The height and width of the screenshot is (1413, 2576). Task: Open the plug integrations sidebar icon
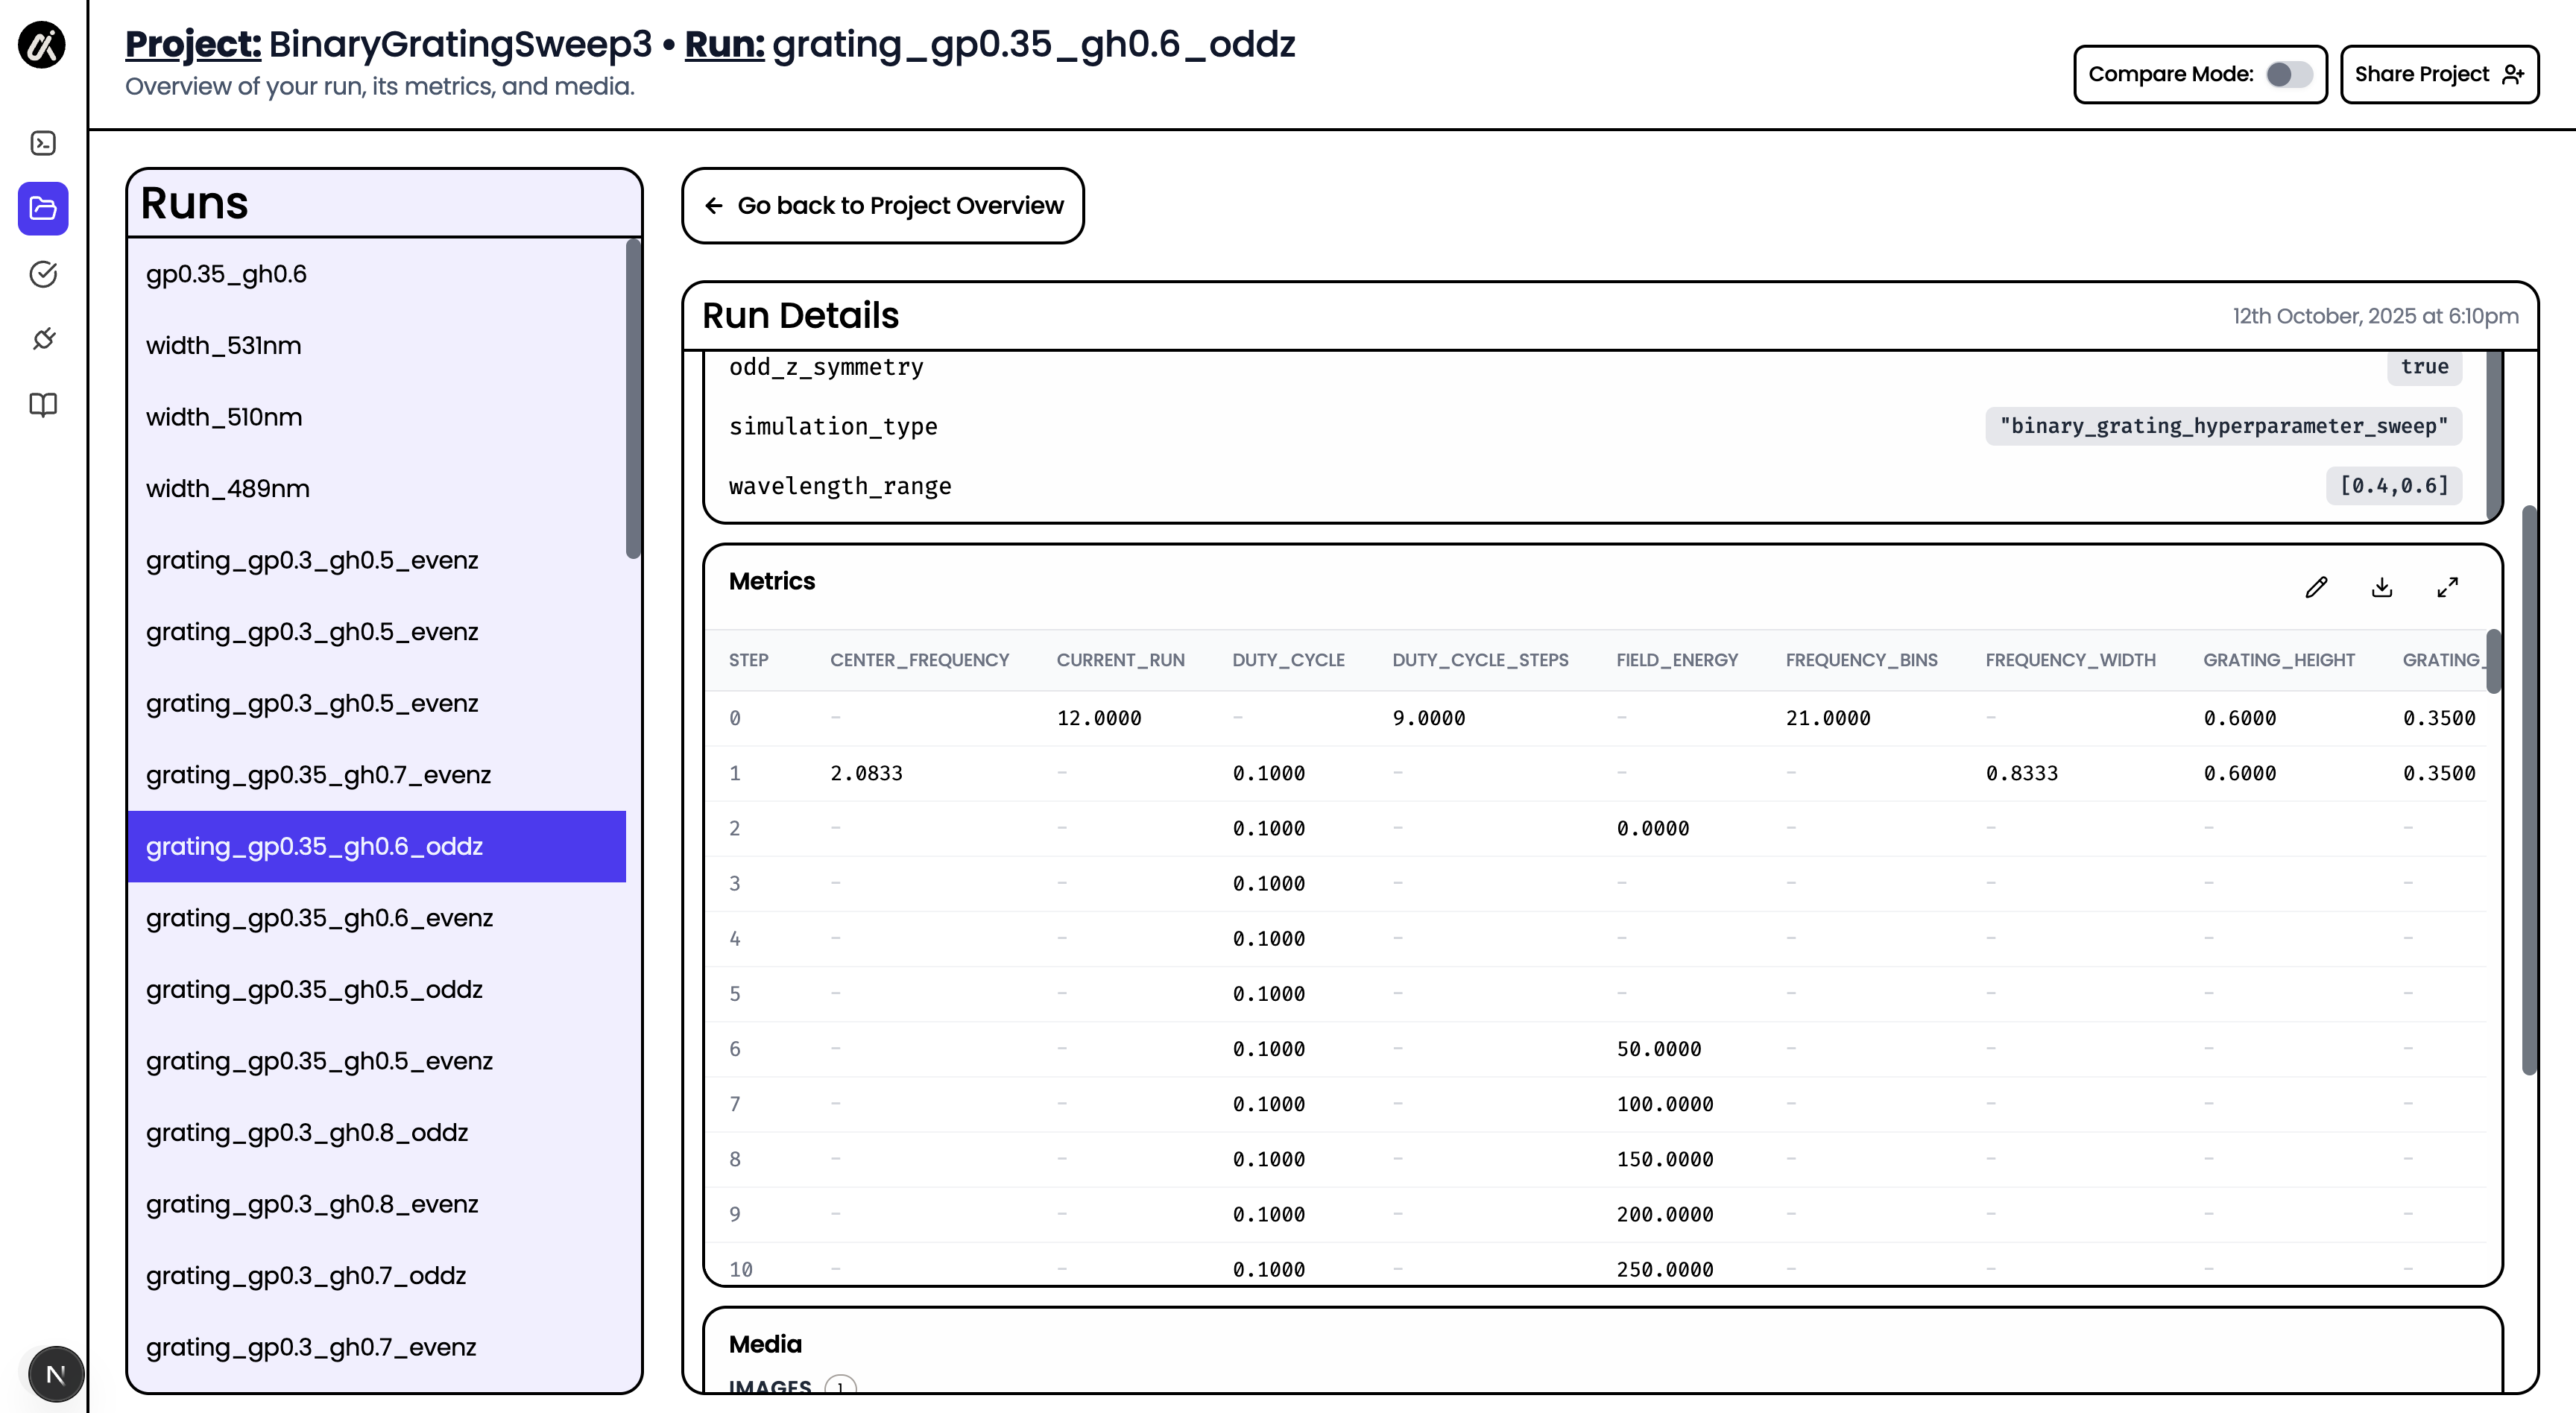[43, 339]
